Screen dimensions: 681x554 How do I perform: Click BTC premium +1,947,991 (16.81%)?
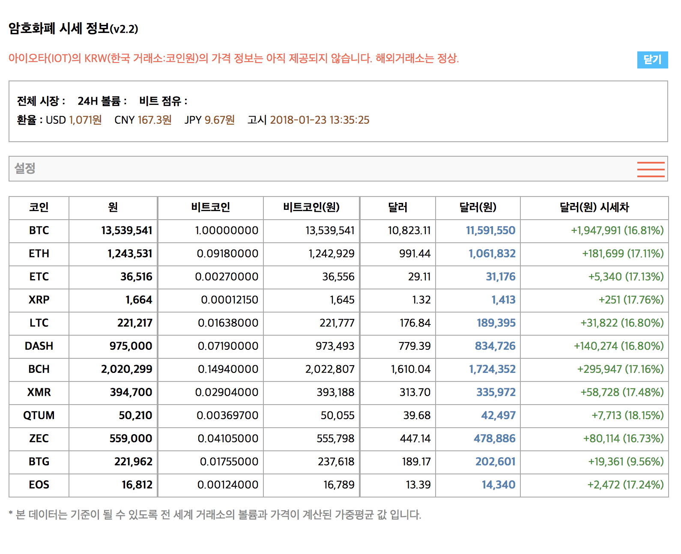(617, 231)
